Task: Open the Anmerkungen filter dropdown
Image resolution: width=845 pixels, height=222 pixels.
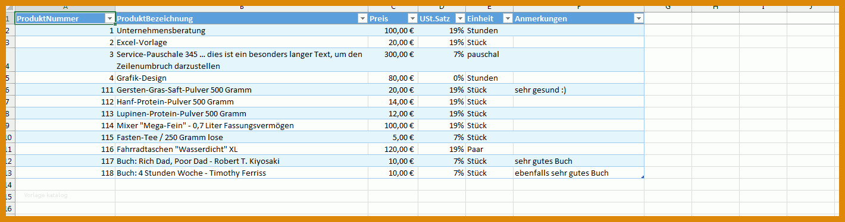Action: click(x=639, y=18)
